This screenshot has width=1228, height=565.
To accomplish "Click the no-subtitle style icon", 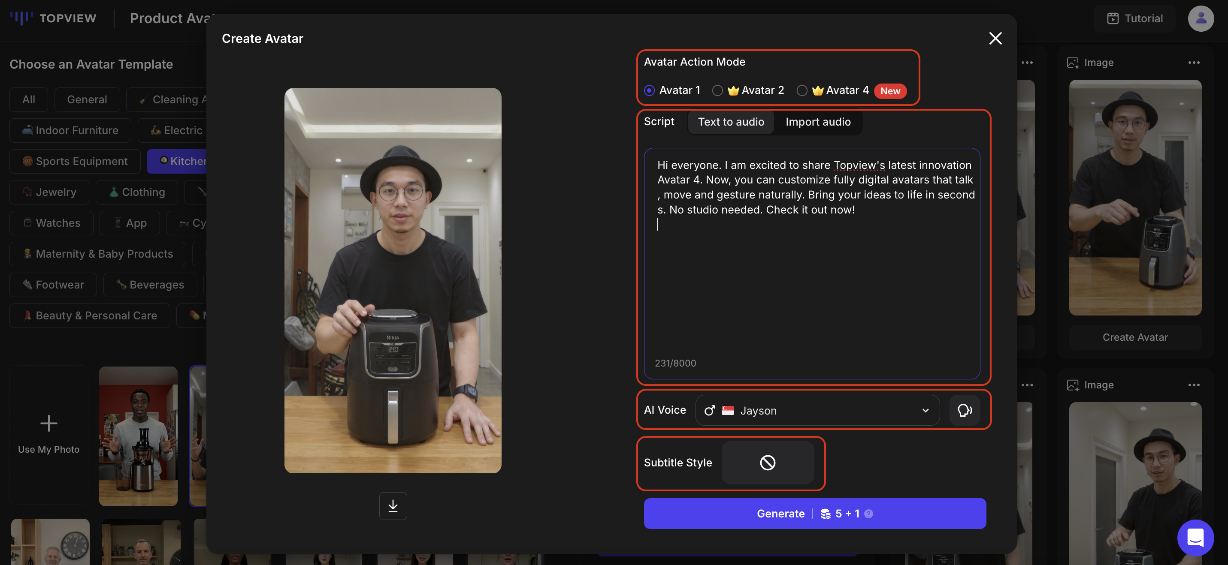I will (x=768, y=462).
